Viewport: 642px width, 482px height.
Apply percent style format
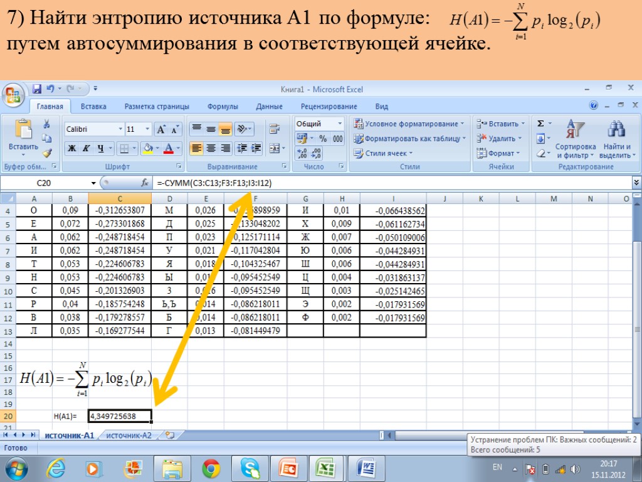pos(323,139)
